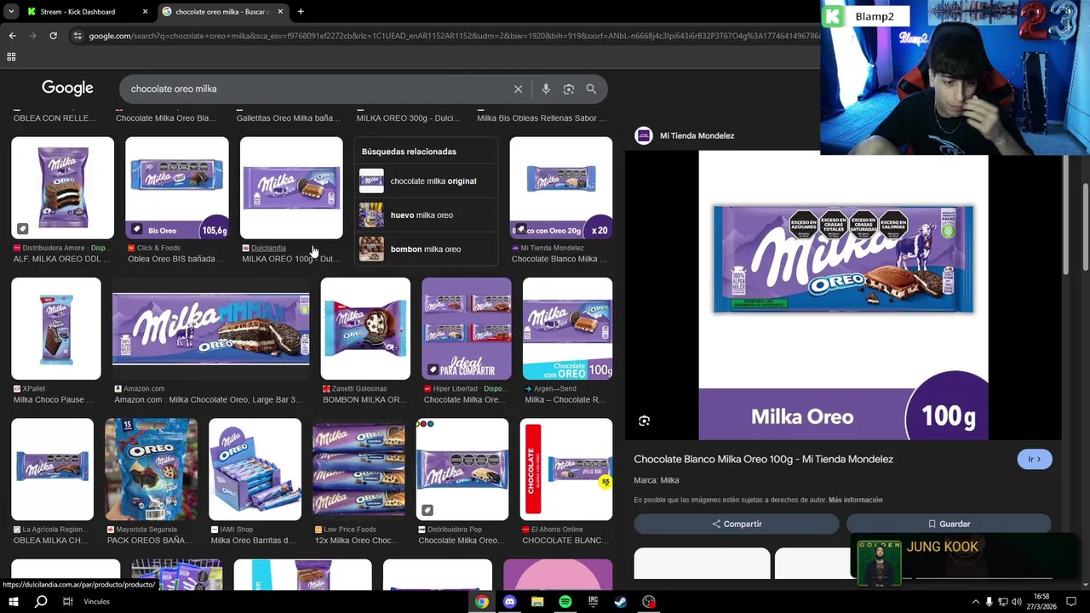Viewport: 1090px width, 613px height.
Task: Open Discord from the taskbar
Action: click(x=509, y=602)
